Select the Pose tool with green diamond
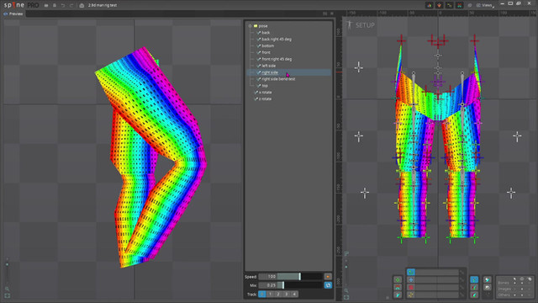 tap(398, 279)
